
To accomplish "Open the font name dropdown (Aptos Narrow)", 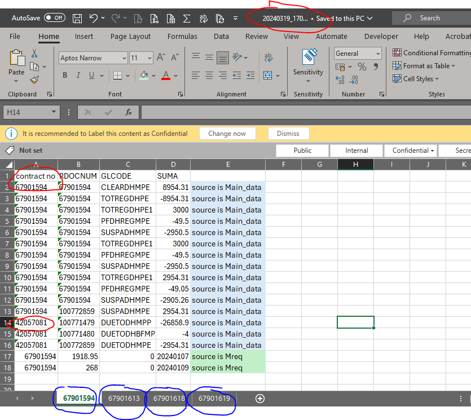I will [x=124, y=58].
